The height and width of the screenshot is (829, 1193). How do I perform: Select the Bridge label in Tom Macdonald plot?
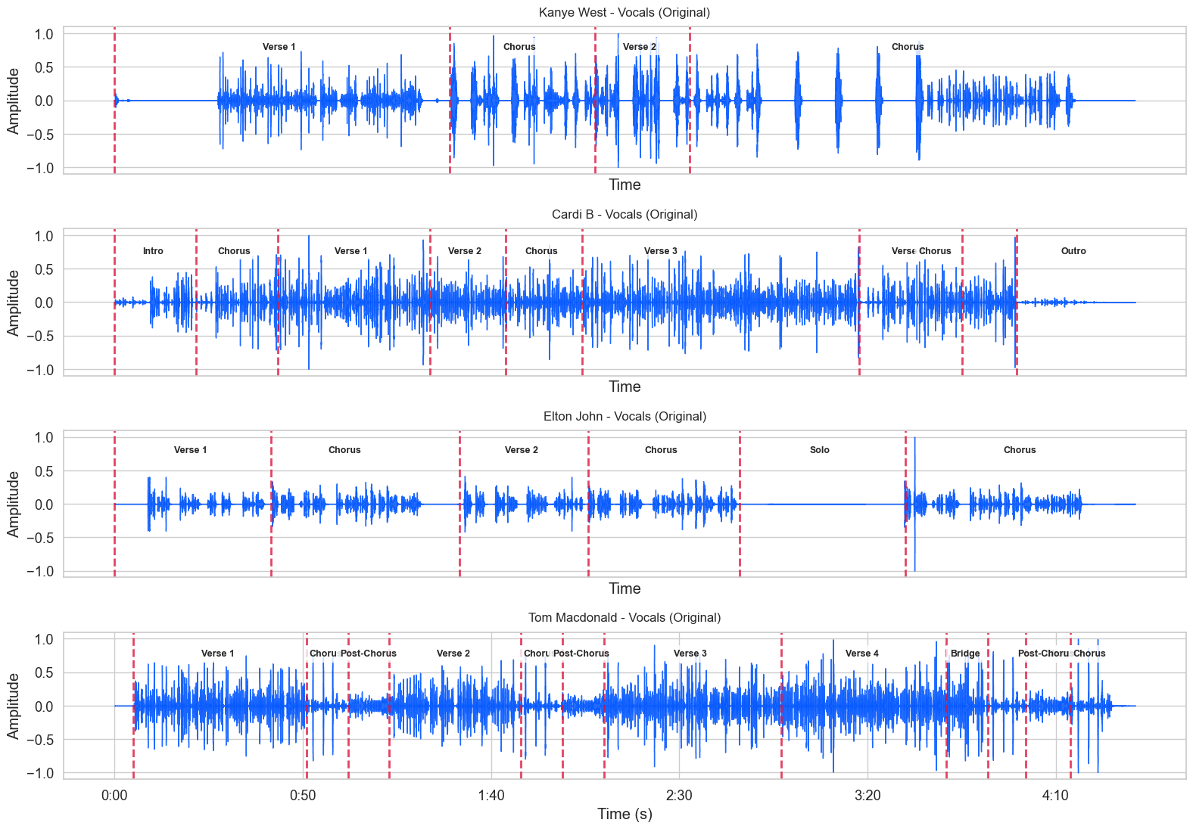tap(964, 654)
